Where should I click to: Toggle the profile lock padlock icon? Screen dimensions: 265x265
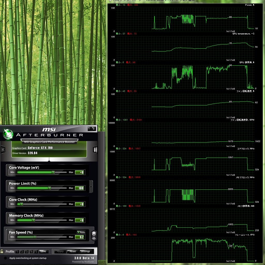[2, 251]
